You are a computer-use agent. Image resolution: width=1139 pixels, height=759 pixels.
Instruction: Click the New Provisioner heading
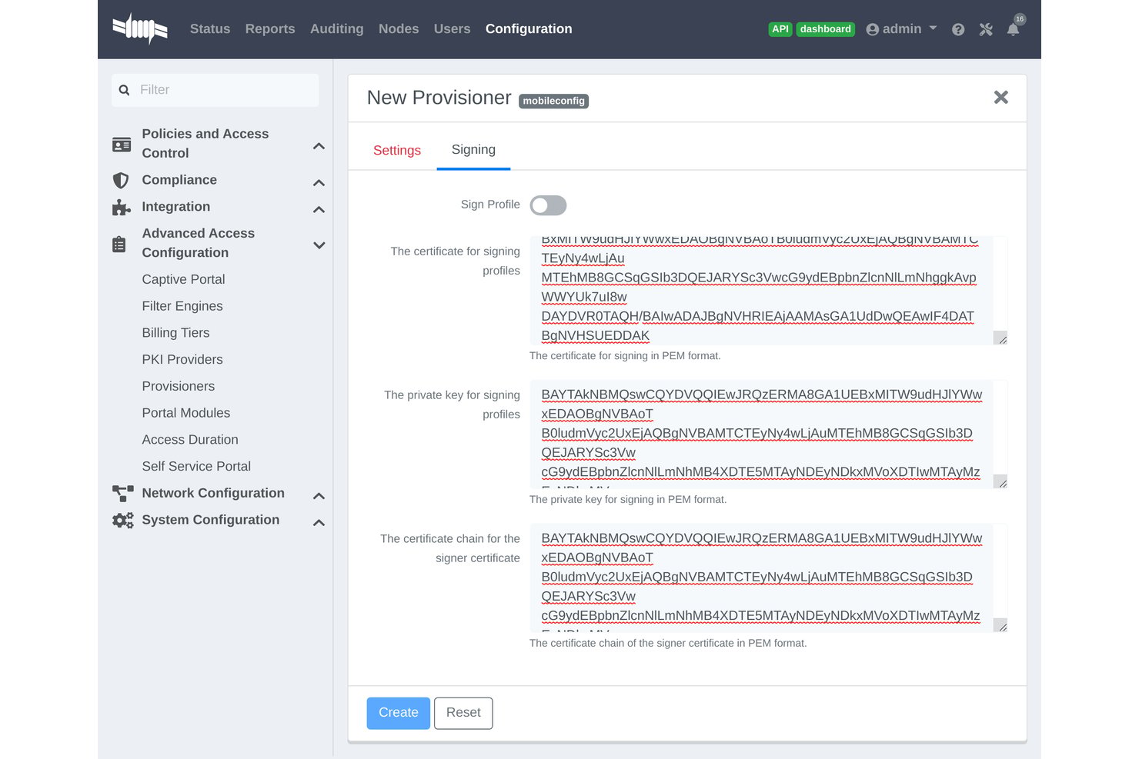click(x=439, y=98)
